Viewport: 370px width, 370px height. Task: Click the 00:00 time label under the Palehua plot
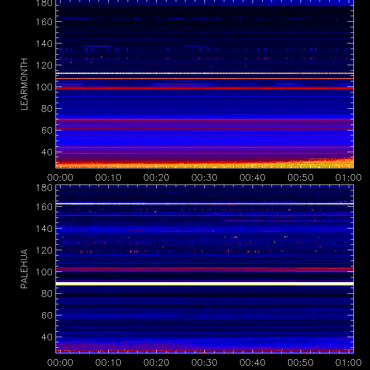pos(60,363)
